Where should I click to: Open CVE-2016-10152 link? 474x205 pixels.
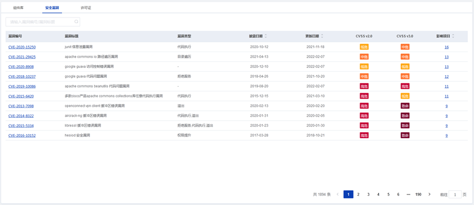[x=22, y=136]
